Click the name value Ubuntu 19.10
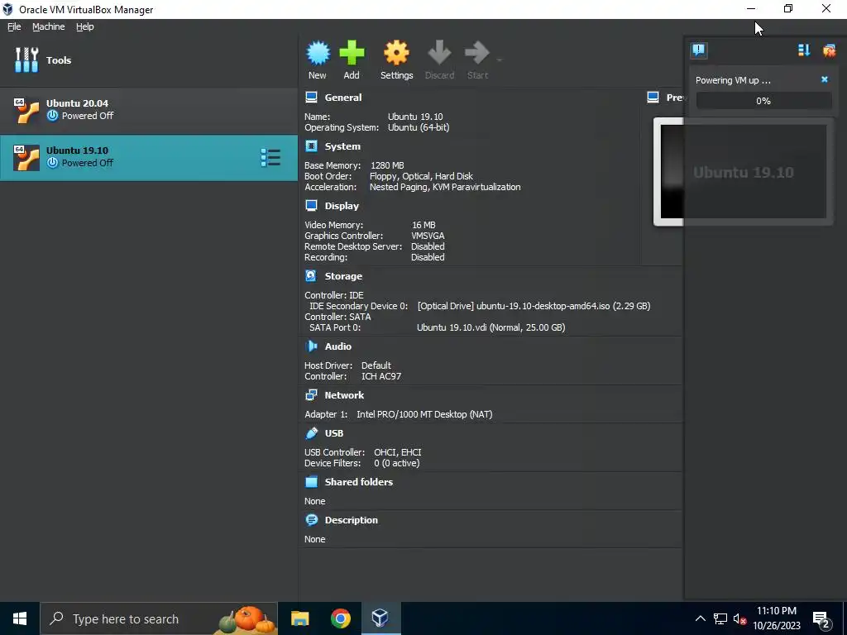Screen dimensions: 847x635 [x=415, y=117]
